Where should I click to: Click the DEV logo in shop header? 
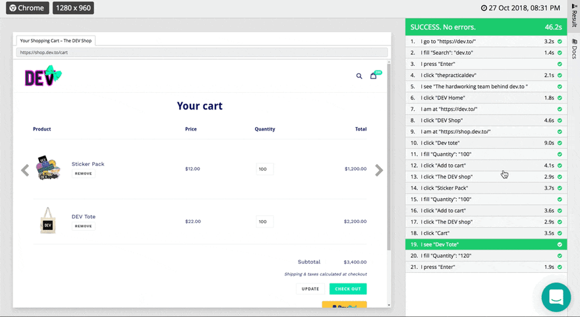coord(43,76)
